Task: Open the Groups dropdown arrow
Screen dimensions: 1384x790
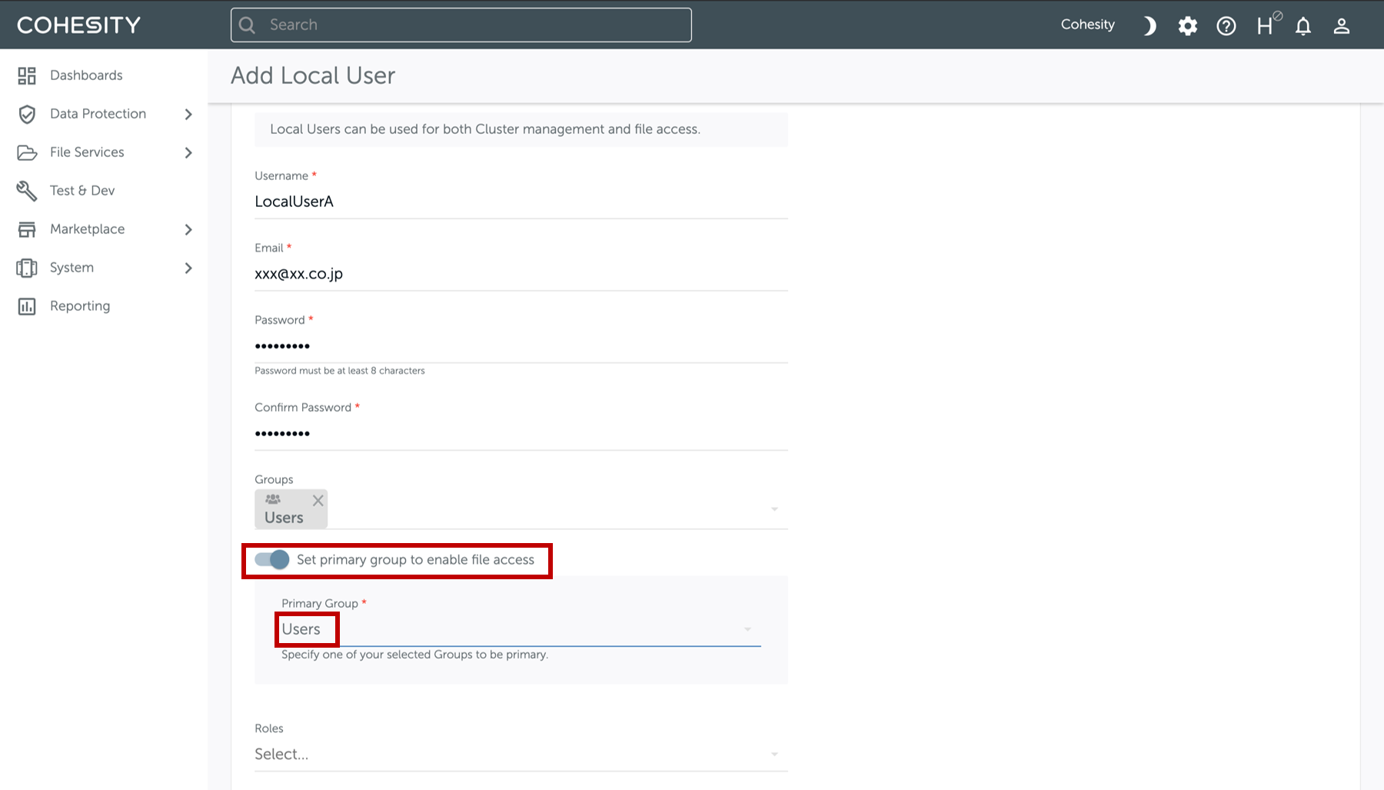Action: coord(774,509)
